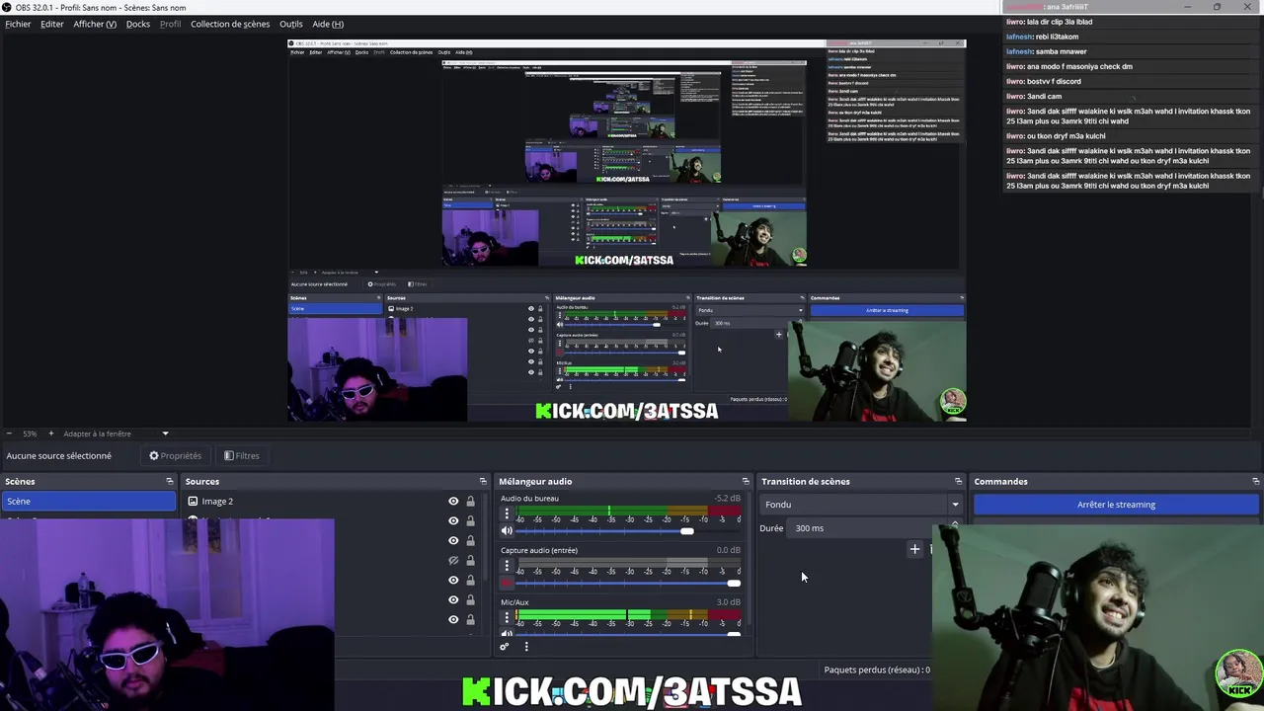
Task: Zoom in the preview with plus icon
Action: (51, 434)
